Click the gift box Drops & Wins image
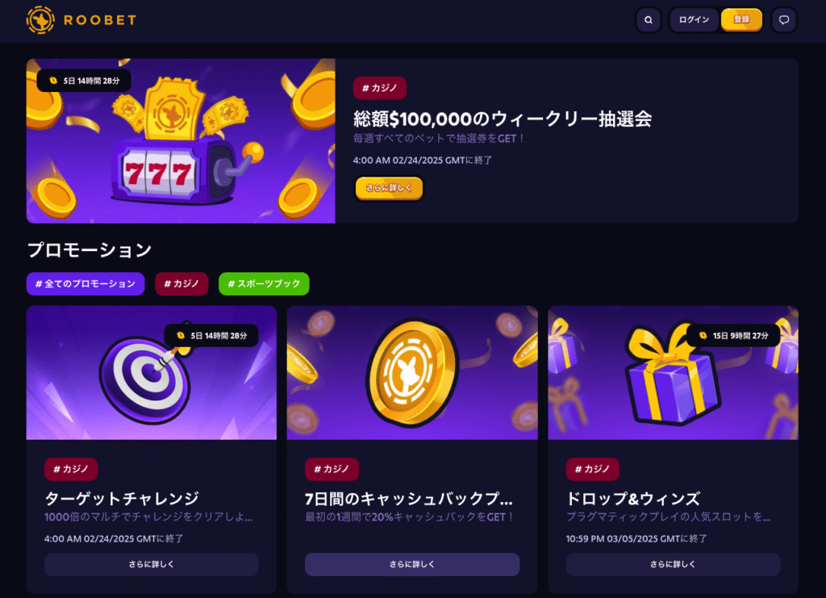 (x=673, y=373)
